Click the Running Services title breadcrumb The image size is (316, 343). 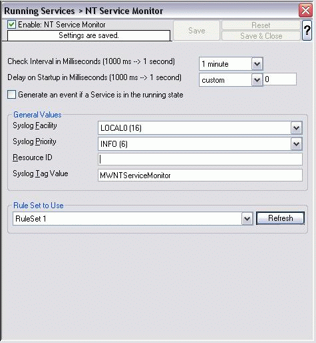coord(39,11)
